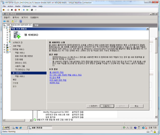Select the 시작하기 전 wizard step

pos(17,43)
